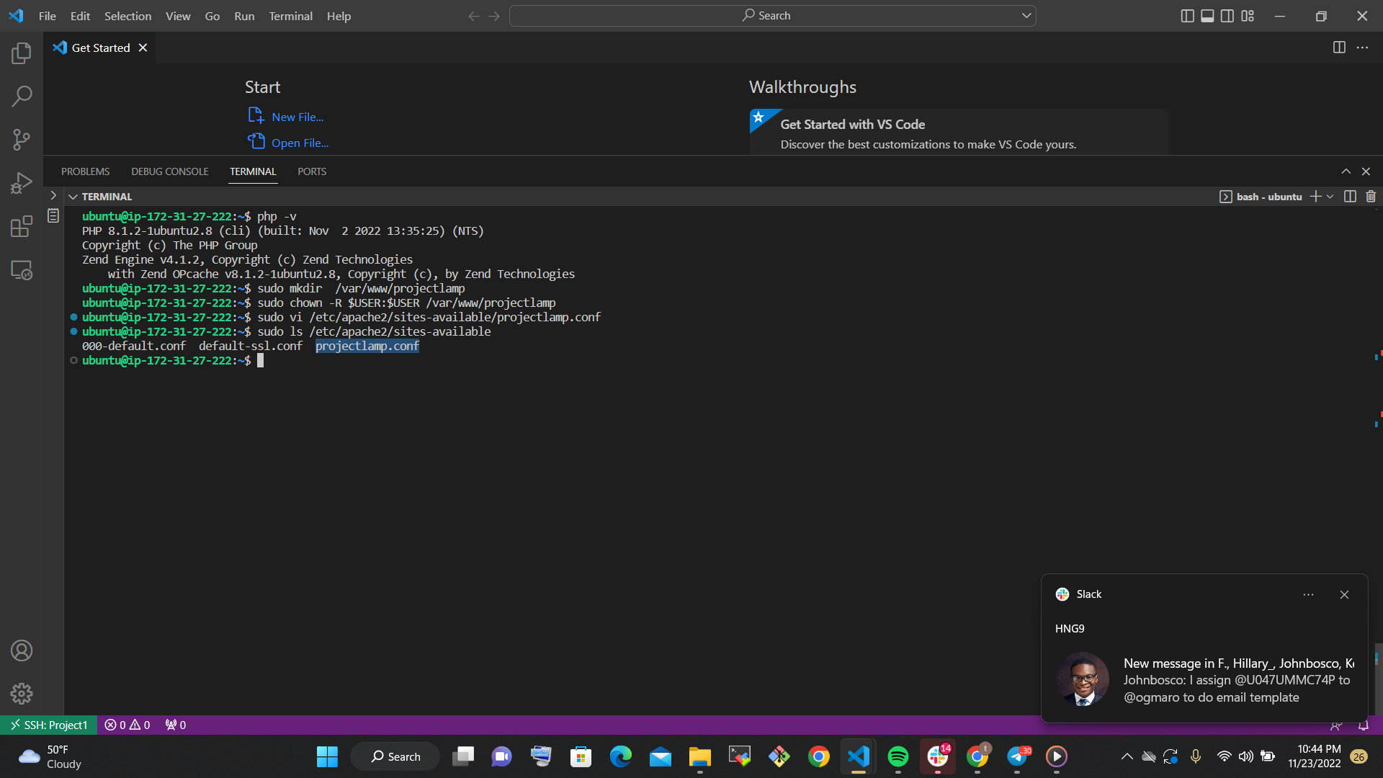Open the Run and Debug icon

(21, 182)
